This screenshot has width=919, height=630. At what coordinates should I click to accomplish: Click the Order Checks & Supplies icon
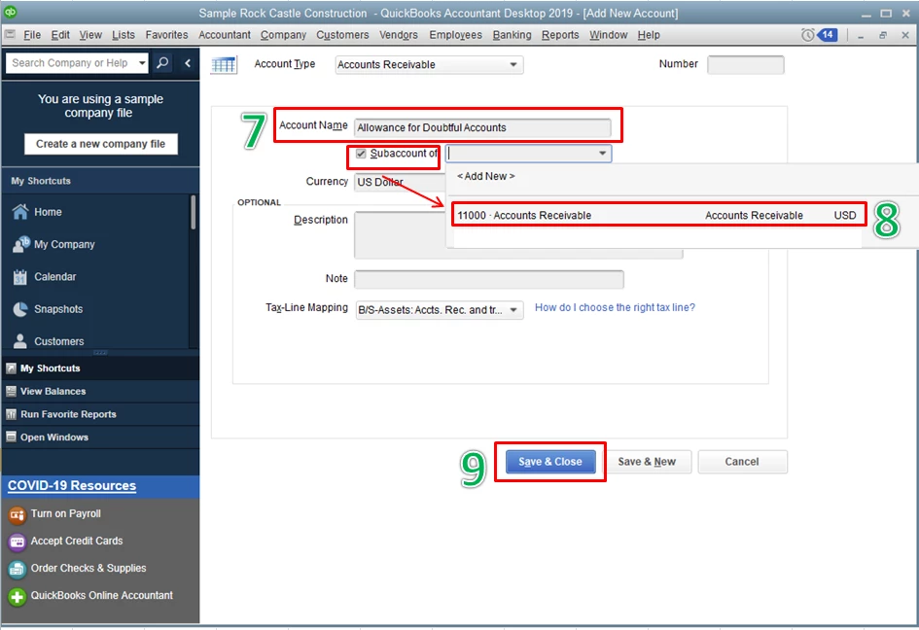[x=17, y=569]
